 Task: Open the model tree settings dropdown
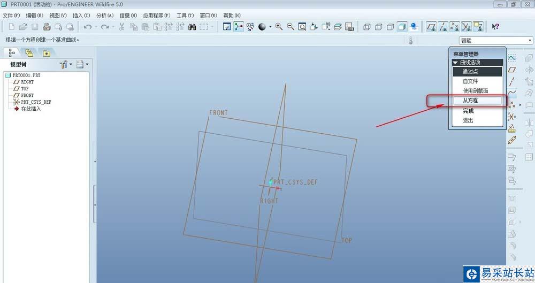point(66,64)
